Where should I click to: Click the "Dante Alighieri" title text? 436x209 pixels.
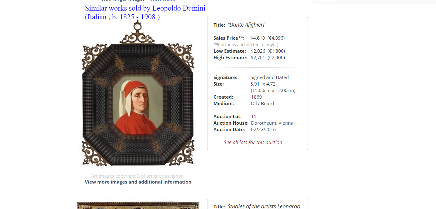[x=247, y=25]
